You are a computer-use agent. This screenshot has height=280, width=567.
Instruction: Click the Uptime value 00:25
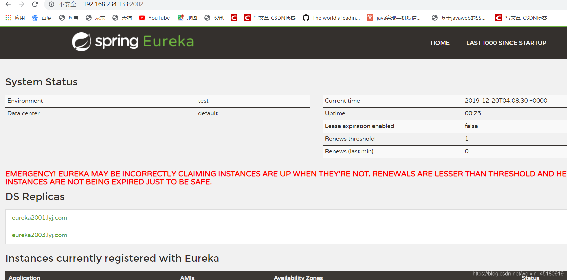coord(473,113)
